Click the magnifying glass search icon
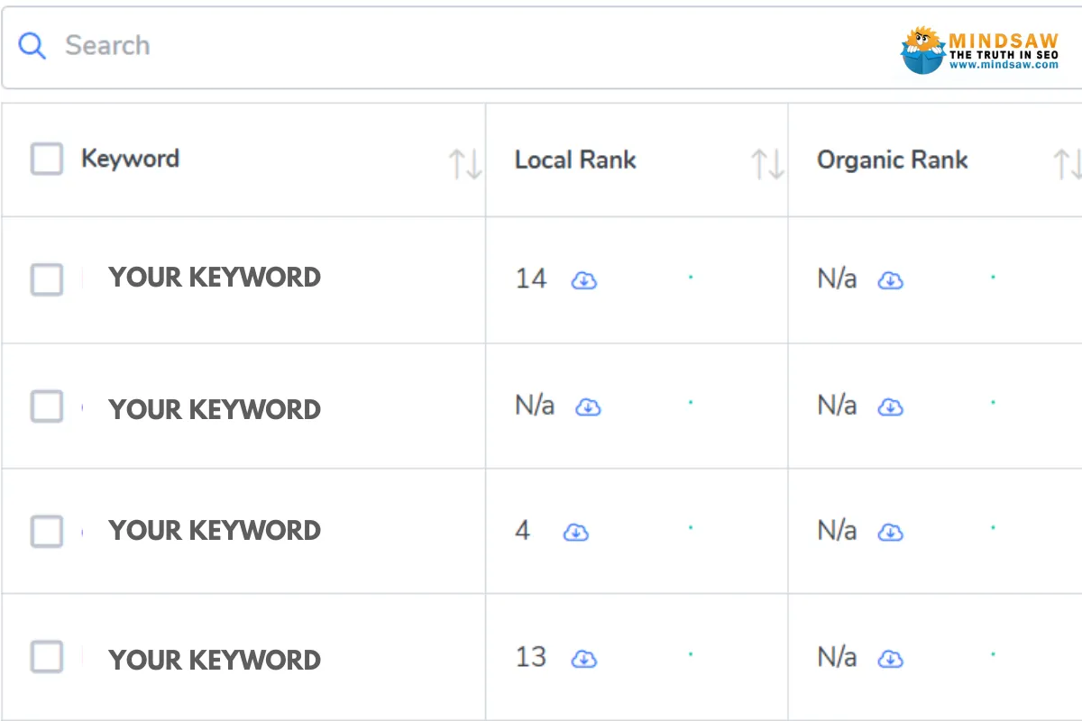The image size is (1082, 721). pos(32,45)
